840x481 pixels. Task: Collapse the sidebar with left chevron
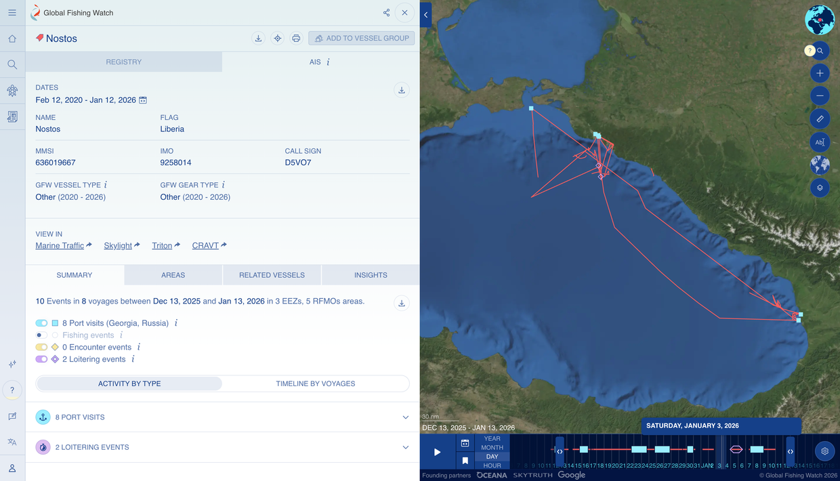425,15
